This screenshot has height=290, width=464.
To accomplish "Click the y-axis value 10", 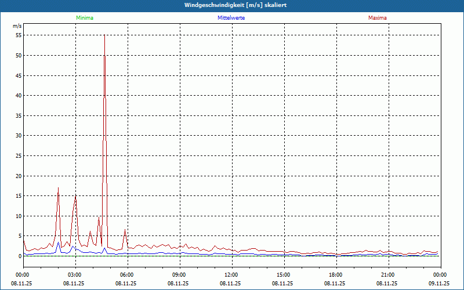I will pyautogui.click(x=19, y=216).
